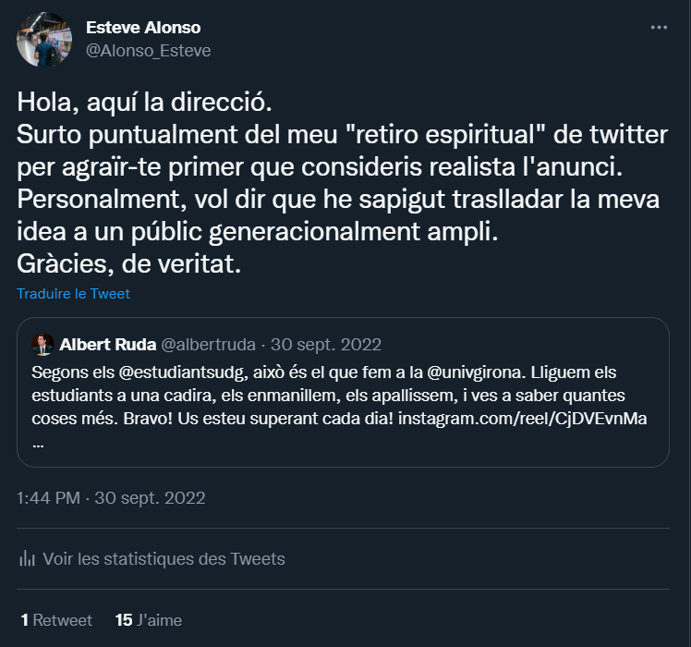Open the three-dot more options menu
The image size is (691, 647).
tap(658, 28)
